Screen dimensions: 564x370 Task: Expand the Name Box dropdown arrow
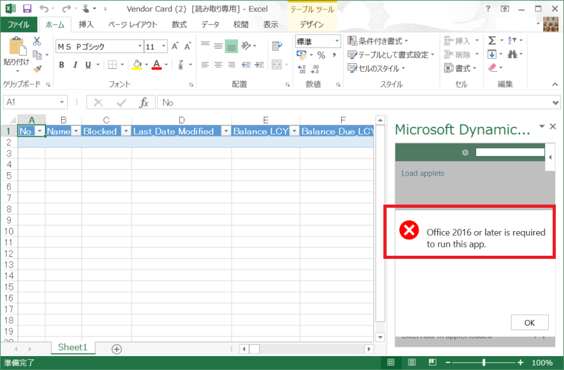pos(62,102)
